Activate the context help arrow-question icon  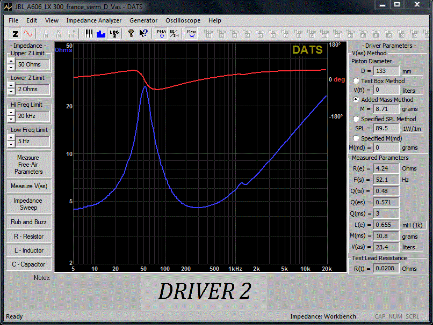(x=143, y=34)
